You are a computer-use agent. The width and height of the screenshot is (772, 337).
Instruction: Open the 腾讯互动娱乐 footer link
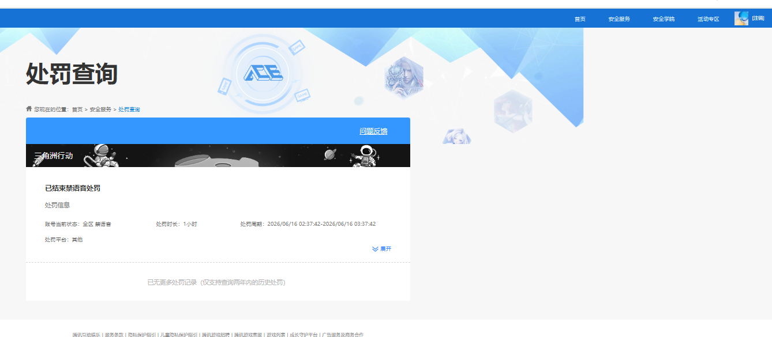pyautogui.click(x=87, y=334)
